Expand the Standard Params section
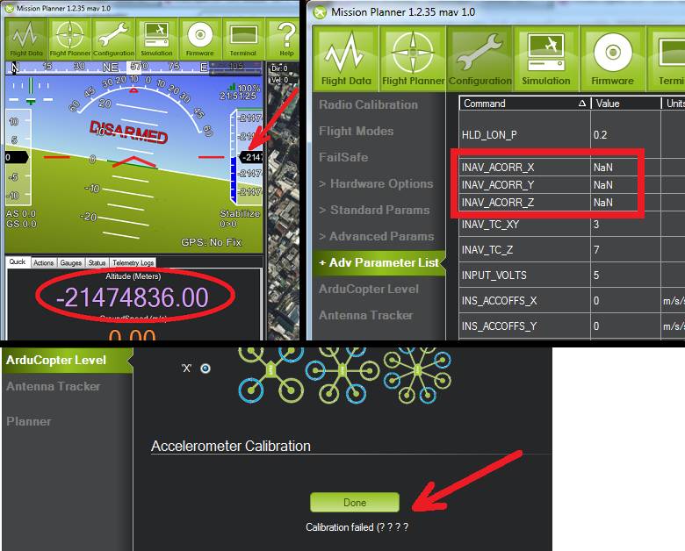This screenshot has height=551, width=685. (374, 210)
